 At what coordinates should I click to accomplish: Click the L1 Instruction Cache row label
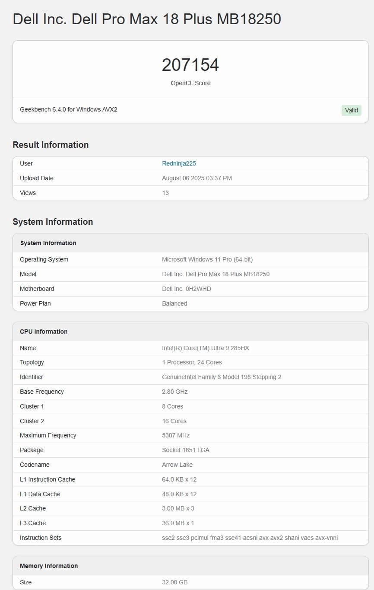point(48,479)
